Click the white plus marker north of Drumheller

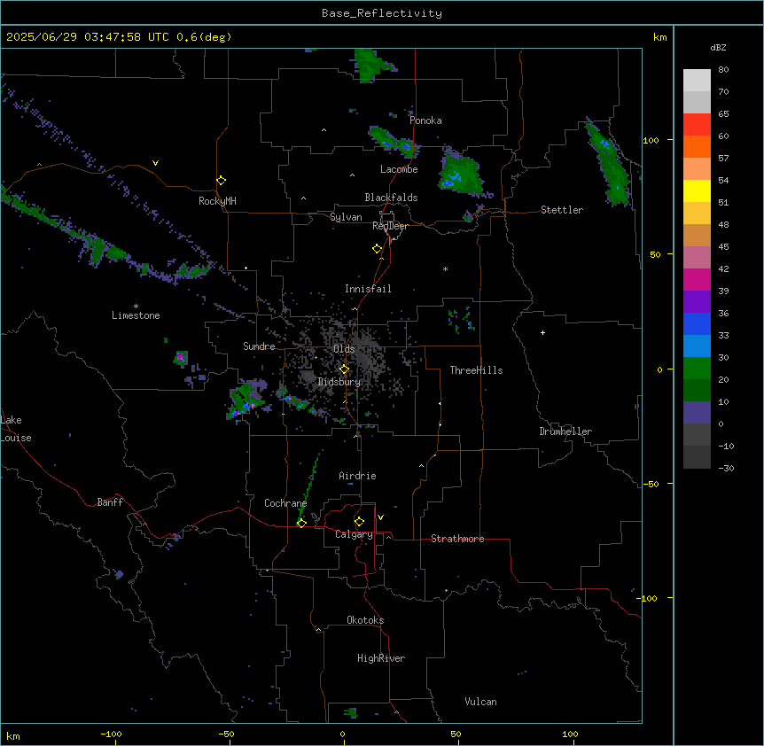click(x=542, y=332)
